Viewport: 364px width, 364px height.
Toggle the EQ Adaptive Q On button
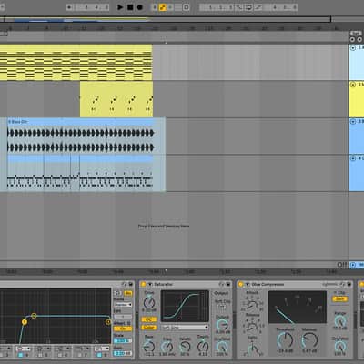tap(123, 329)
